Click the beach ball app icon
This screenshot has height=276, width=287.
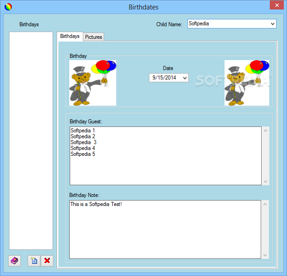[8, 7]
